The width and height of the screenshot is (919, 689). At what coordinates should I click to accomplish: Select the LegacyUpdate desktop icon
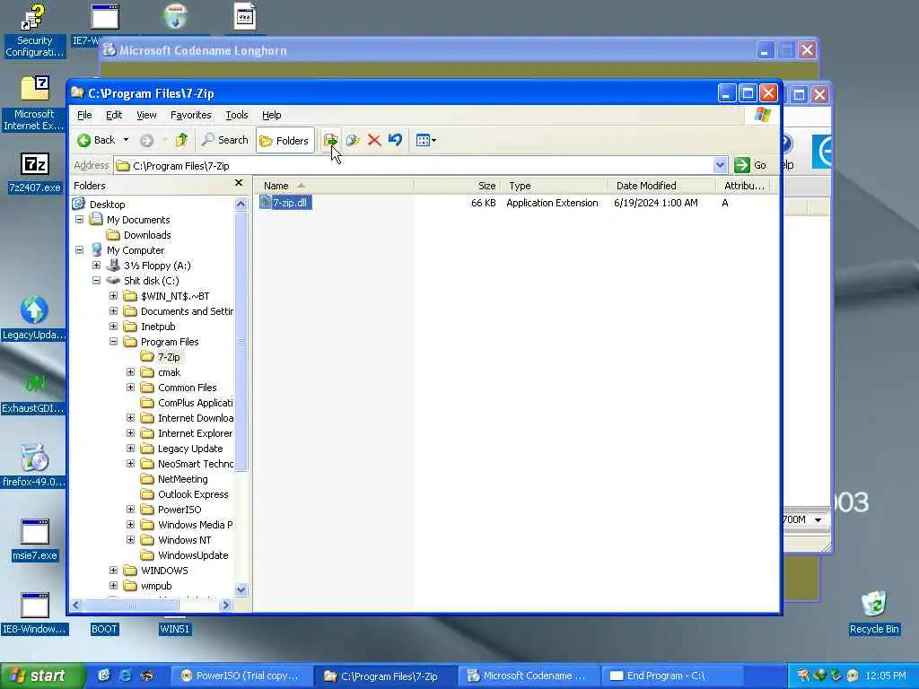34,319
